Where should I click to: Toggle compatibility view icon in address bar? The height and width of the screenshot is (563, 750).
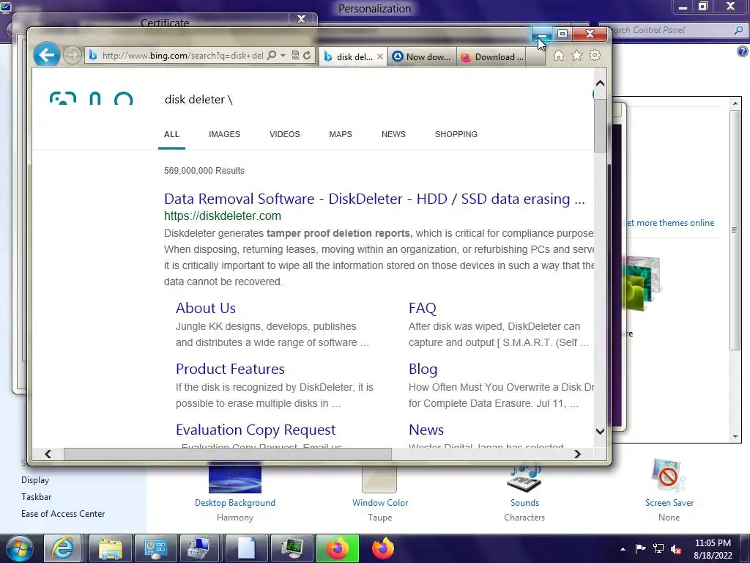295,56
